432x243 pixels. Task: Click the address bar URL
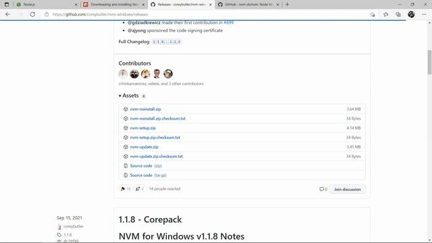click(x=100, y=14)
